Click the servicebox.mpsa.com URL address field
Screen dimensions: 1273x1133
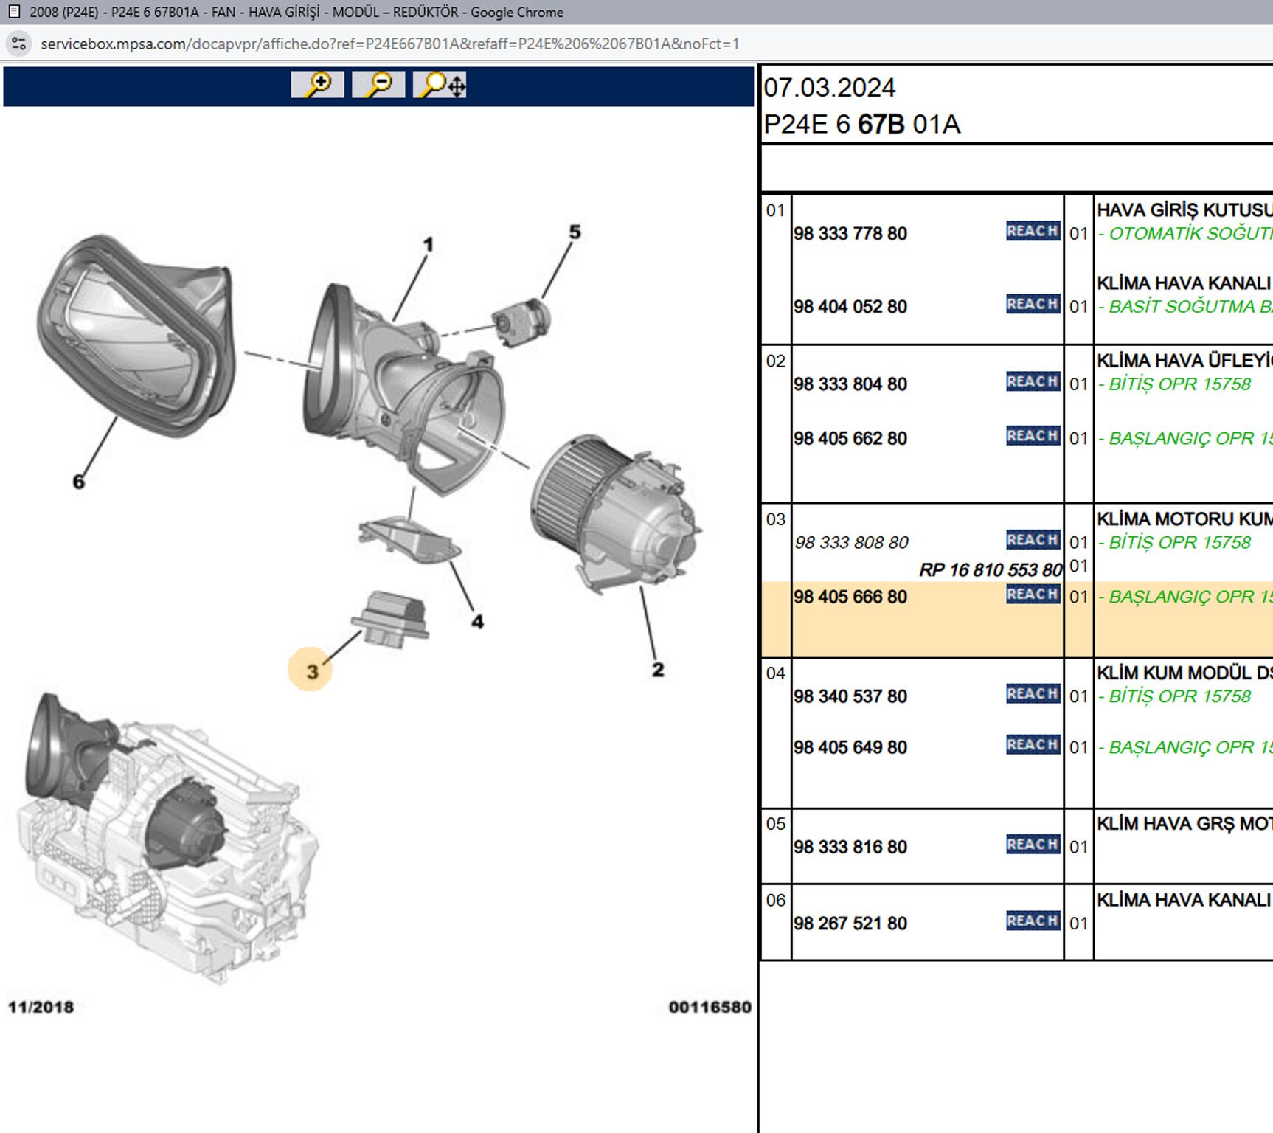[389, 44]
